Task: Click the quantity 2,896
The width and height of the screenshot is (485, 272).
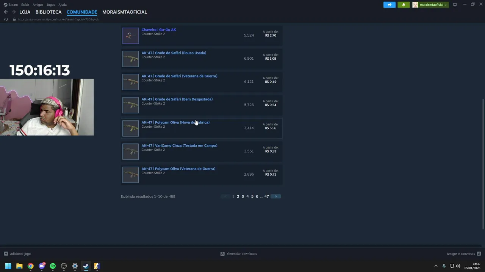Action: coord(249,175)
